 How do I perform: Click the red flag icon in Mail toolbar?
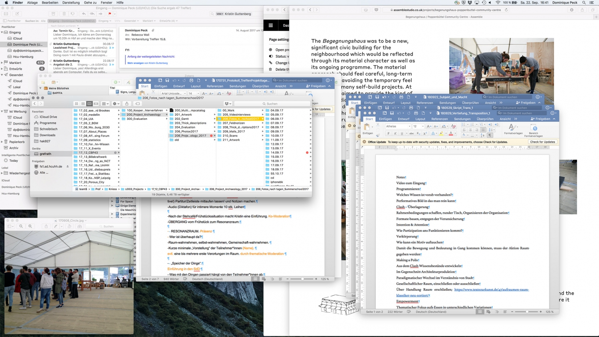[109, 14]
